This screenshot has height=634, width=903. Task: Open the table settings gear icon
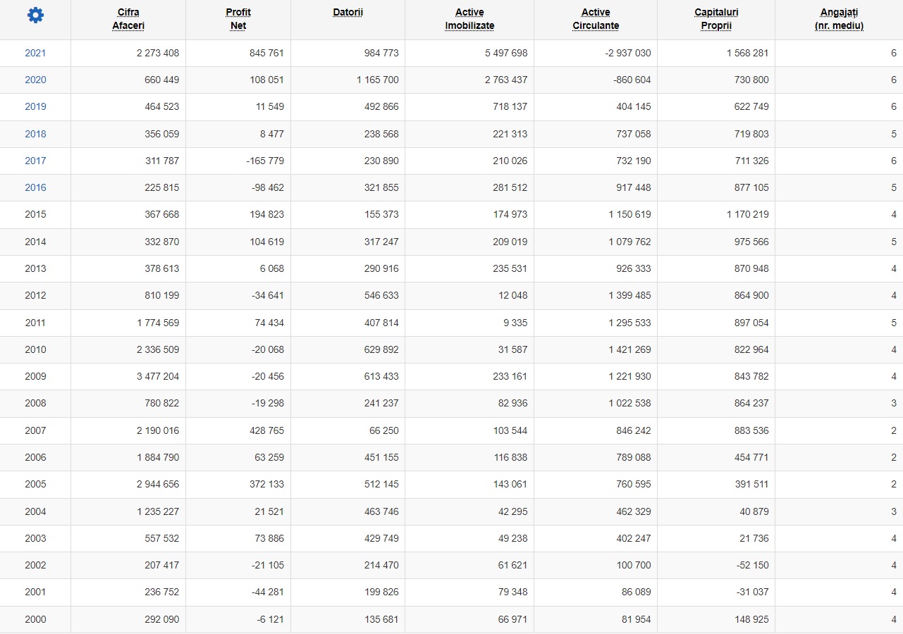35,15
